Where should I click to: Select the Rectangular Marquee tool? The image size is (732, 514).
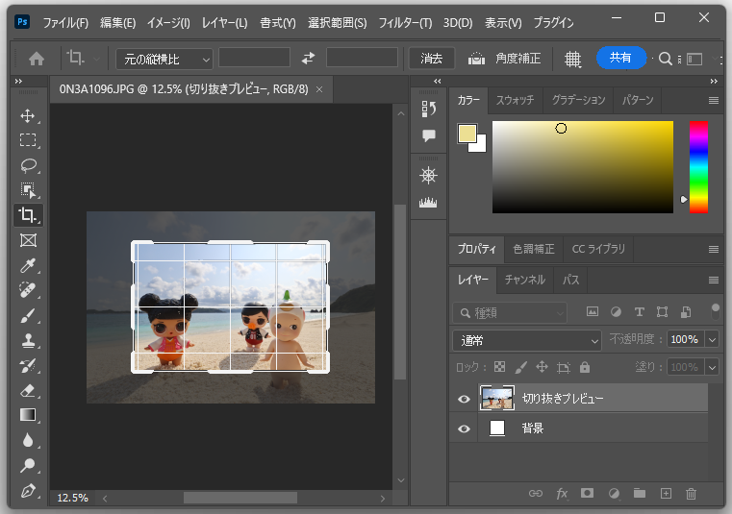(28, 140)
